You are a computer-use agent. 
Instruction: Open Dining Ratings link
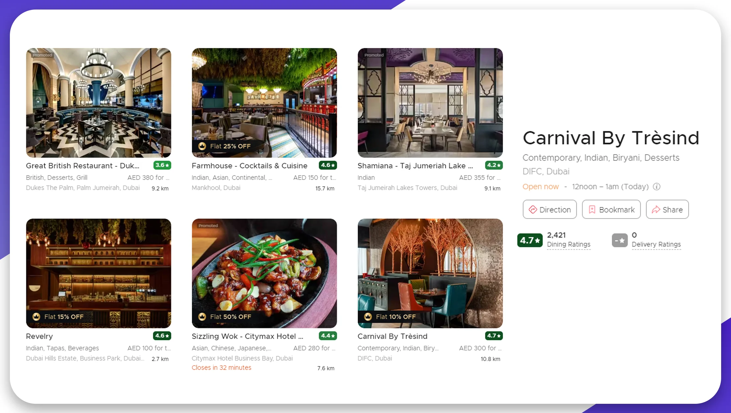pos(569,244)
